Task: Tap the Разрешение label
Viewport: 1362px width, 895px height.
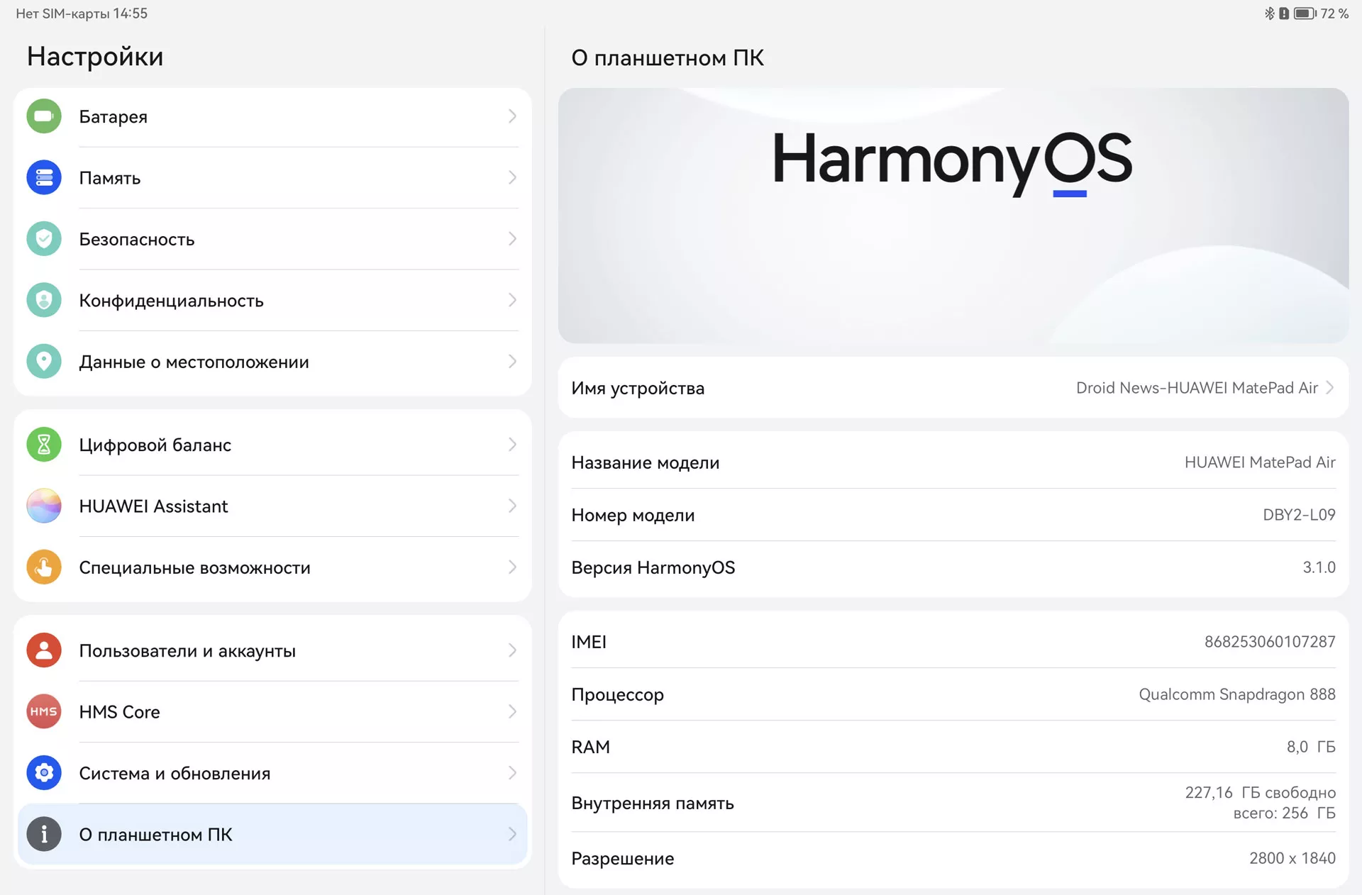Action: (x=623, y=859)
